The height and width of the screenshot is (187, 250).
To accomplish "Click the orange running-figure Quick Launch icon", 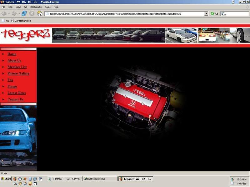I will click(25, 179).
